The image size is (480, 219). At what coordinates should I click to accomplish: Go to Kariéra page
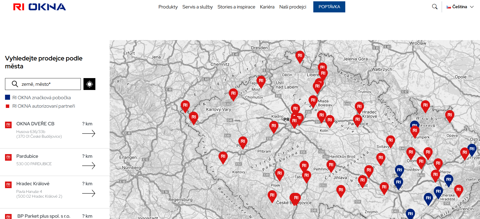point(267,7)
